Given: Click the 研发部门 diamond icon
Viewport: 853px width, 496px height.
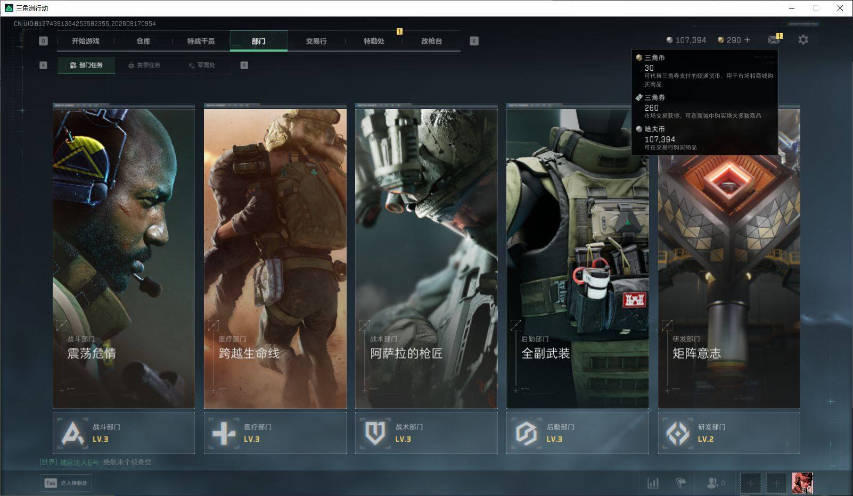Looking at the screenshot, I should [x=678, y=433].
